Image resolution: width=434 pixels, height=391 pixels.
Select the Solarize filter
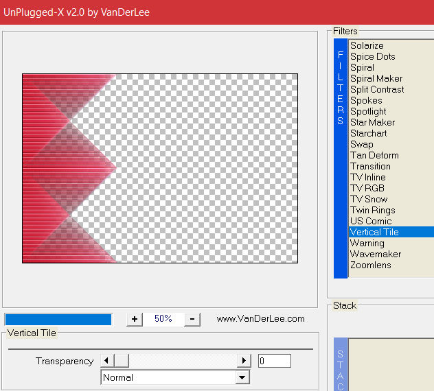[x=367, y=45]
